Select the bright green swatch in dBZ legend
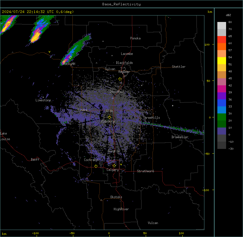Screen dimensions: 243x237 (222, 117)
